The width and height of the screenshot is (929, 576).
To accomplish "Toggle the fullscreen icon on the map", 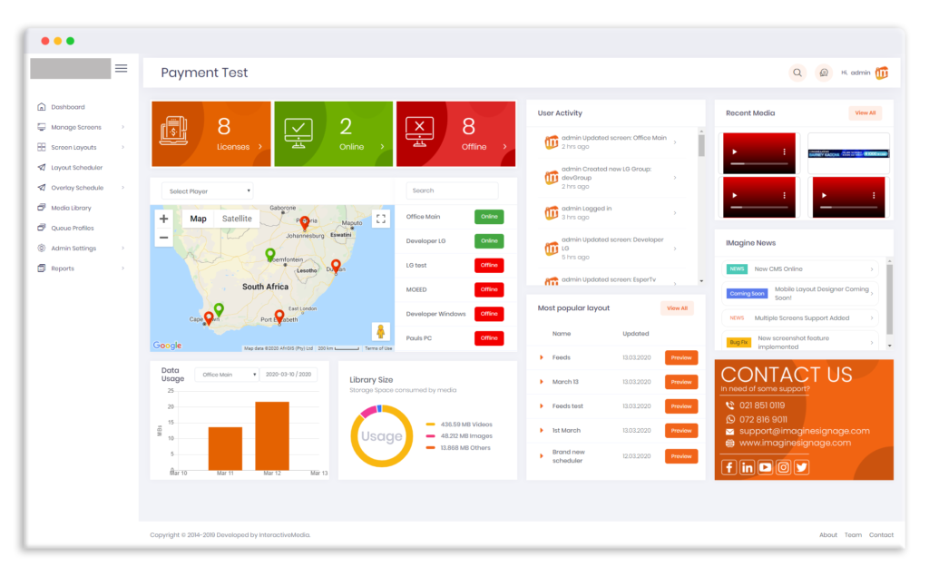I will coord(381,218).
